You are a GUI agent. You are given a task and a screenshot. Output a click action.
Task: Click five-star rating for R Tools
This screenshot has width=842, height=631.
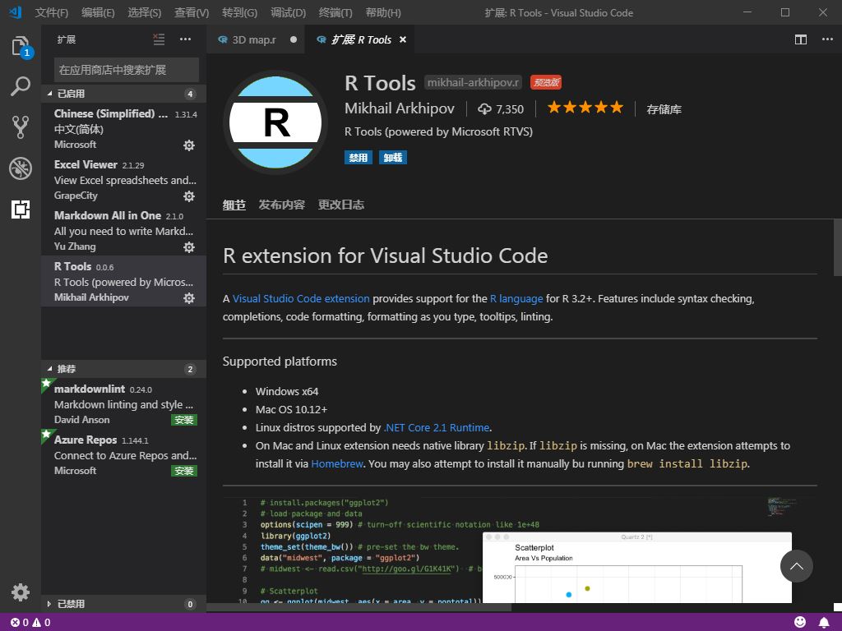pyautogui.click(x=585, y=107)
